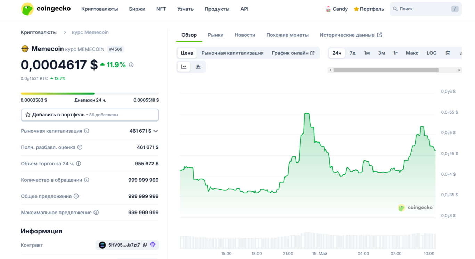Switch to candlestick chart view
The width and height of the screenshot is (475, 259).
coord(198,67)
